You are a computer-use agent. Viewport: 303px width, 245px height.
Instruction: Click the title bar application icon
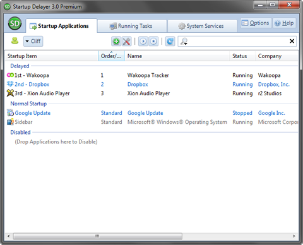[7, 7]
